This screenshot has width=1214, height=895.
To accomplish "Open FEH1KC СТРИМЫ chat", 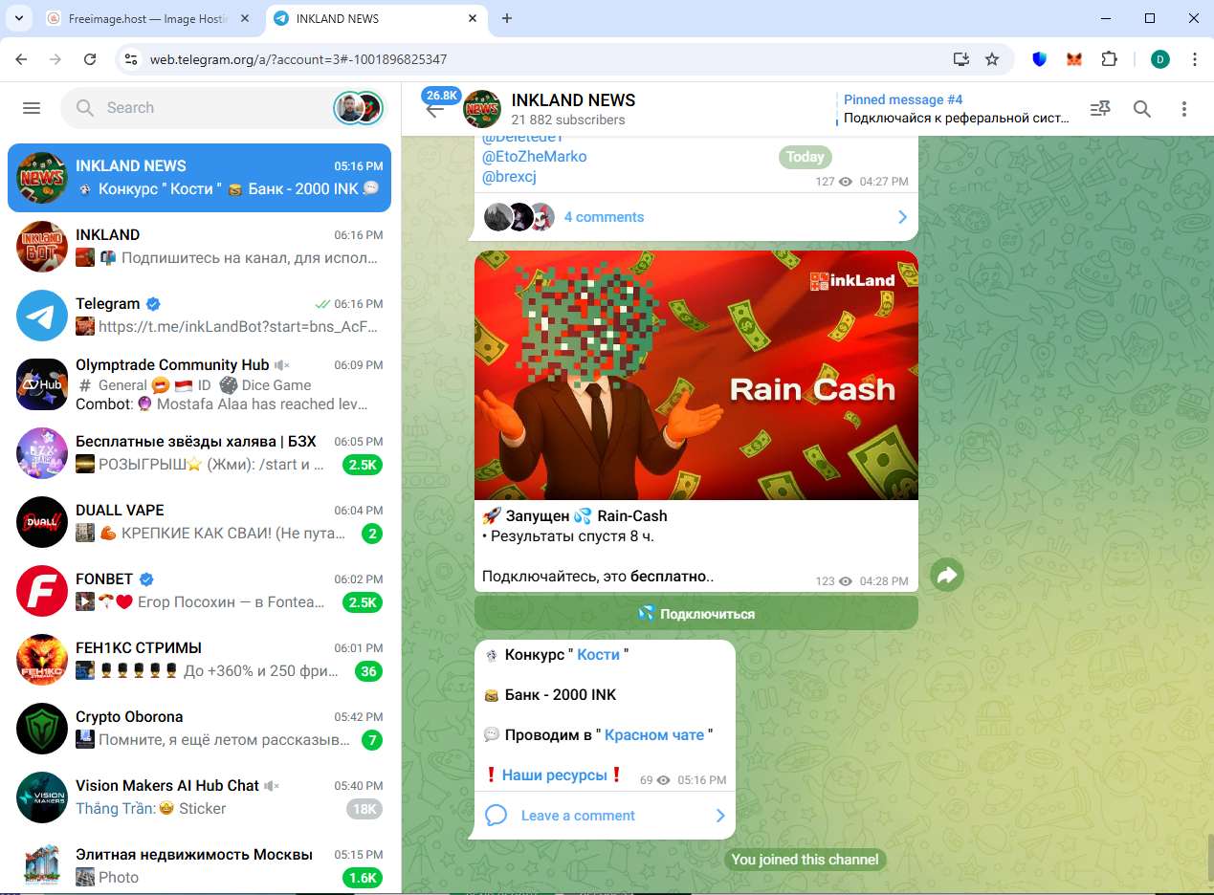I will click(199, 660).
